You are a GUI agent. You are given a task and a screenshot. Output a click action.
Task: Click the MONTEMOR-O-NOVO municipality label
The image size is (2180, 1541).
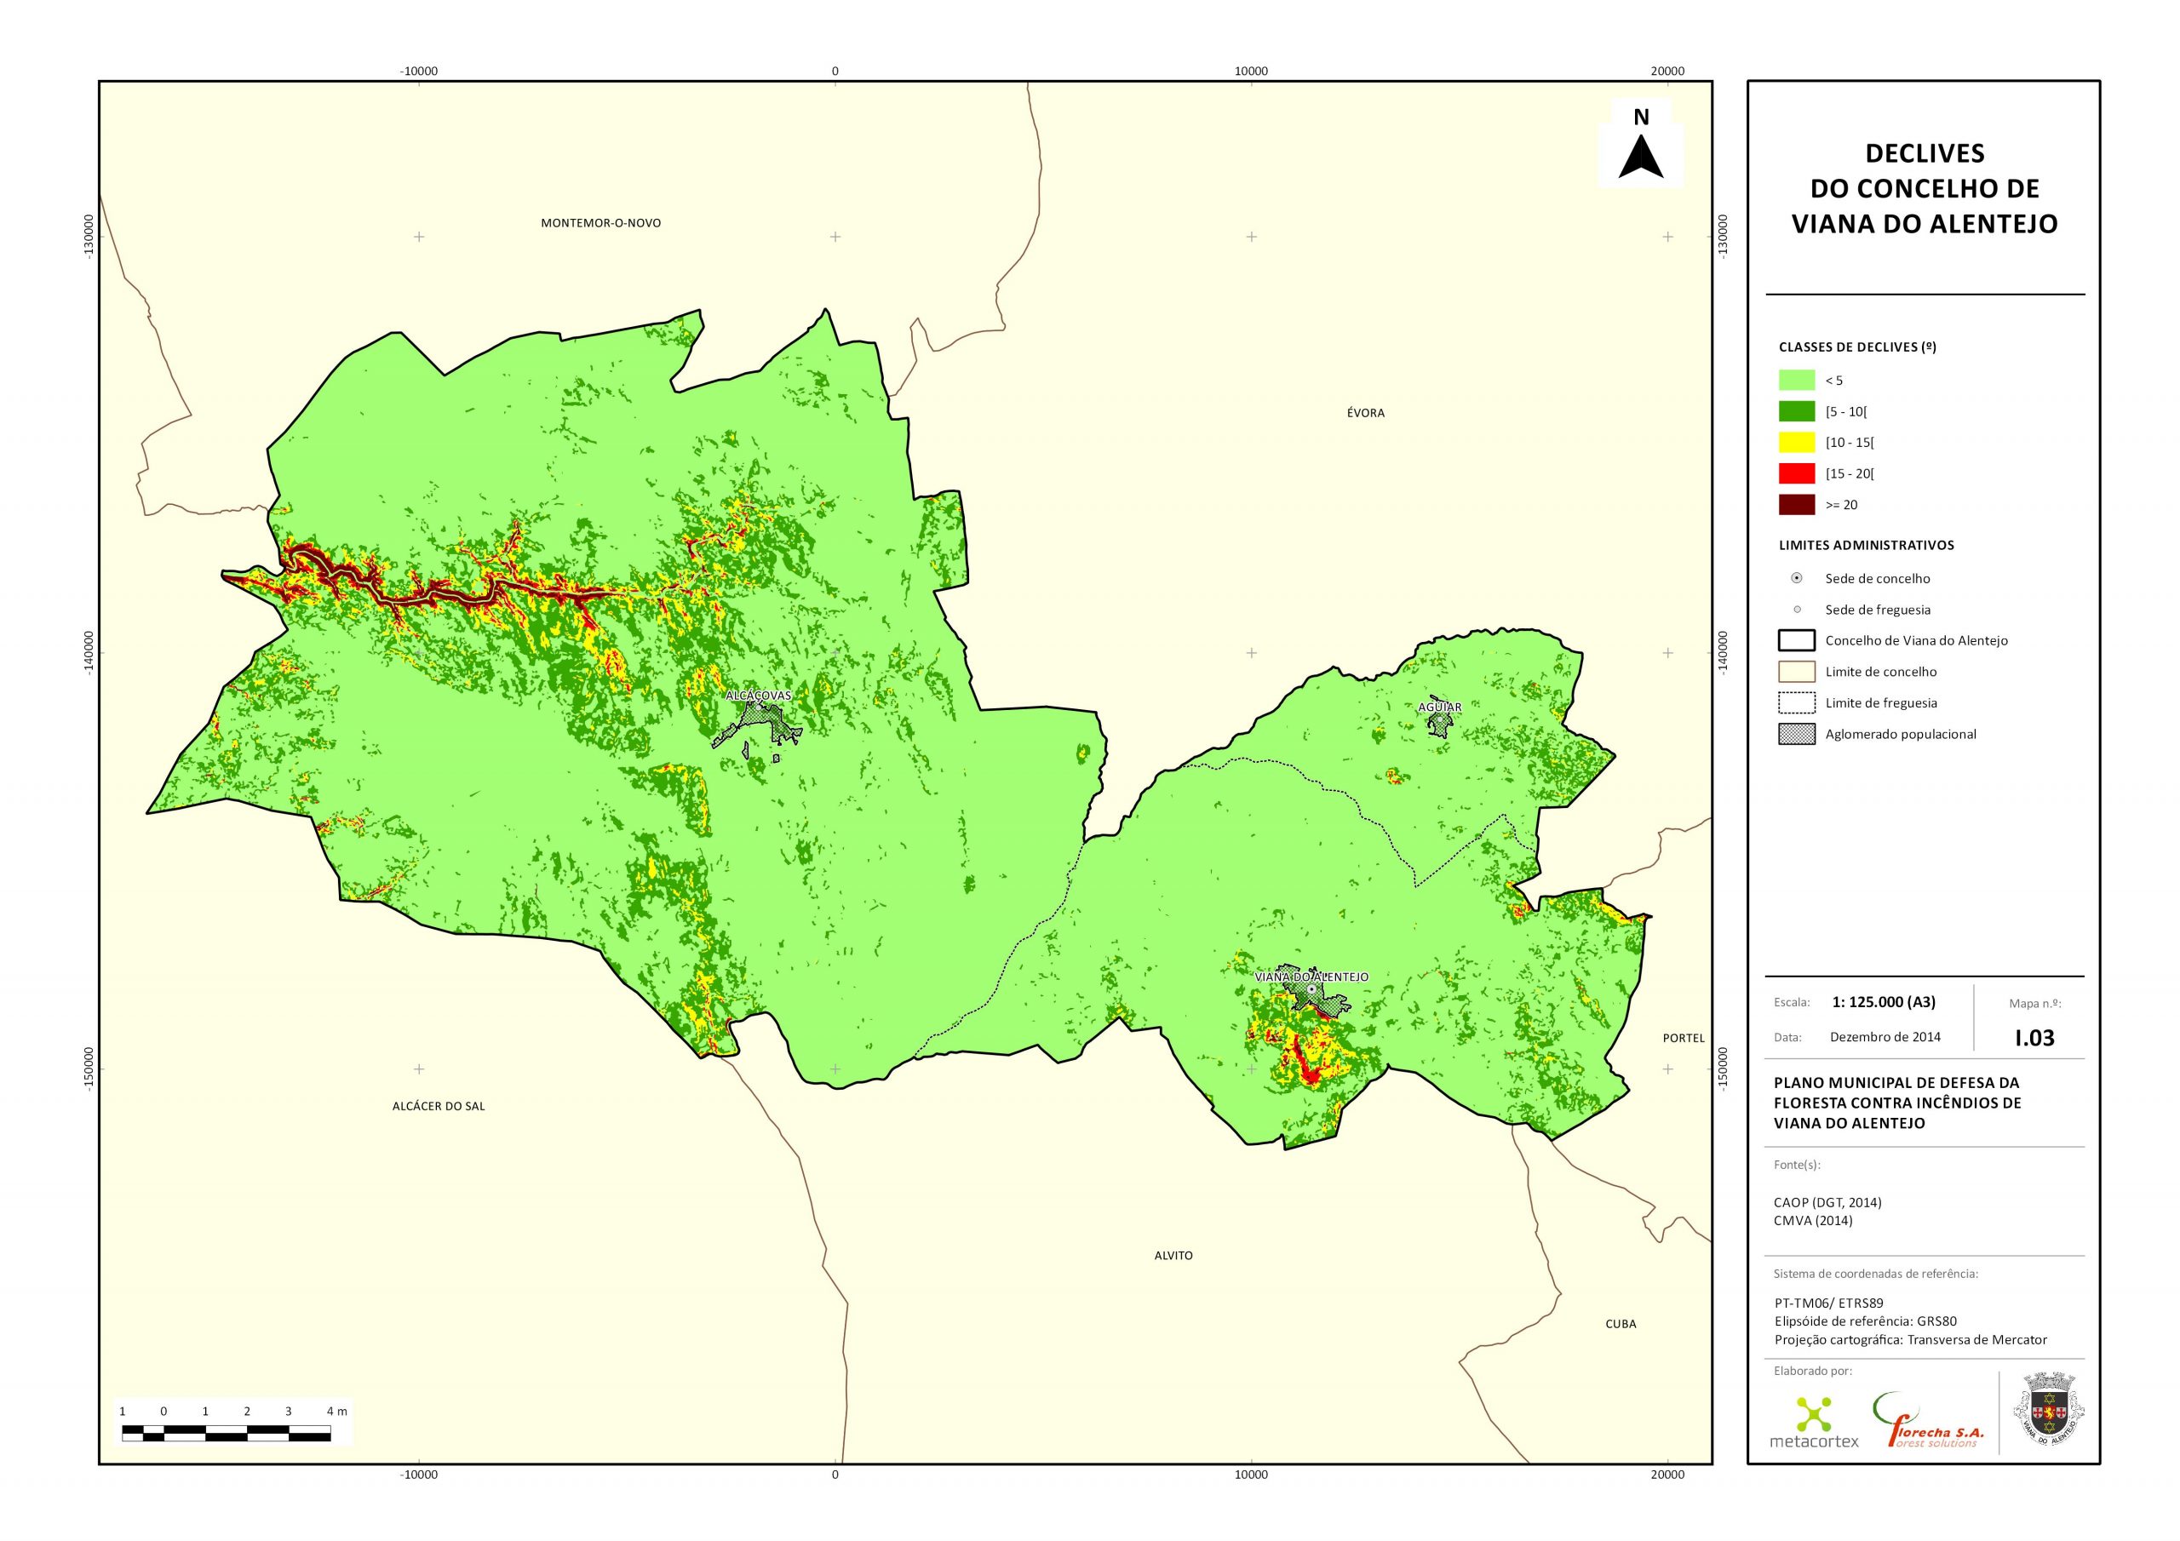tap(600, 223)
